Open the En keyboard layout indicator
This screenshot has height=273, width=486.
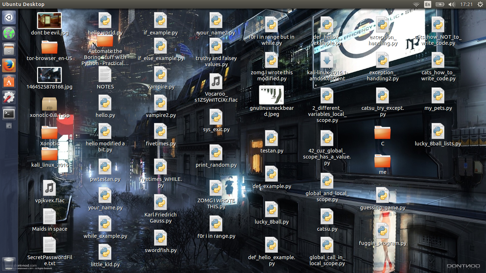428,4
